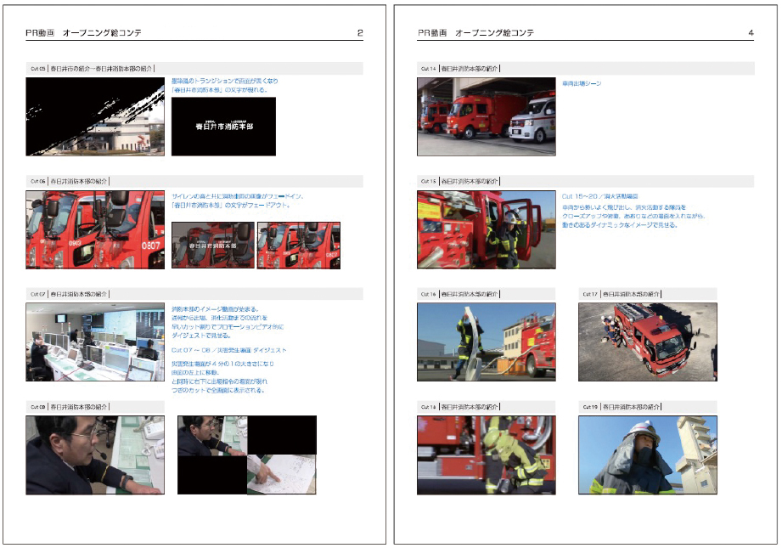The width and height of the screenshot is (782, 548).
Task: Click the Cut 16 firefighter with hose thumbnail
Action: click(486, 341)
